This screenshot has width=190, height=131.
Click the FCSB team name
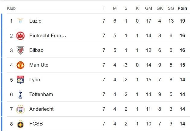36,124
